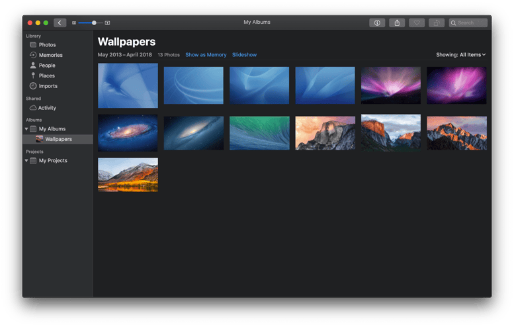
Task: Select the bright Andromeda galaxy thumbnail
Action: (x=128, y=133)
